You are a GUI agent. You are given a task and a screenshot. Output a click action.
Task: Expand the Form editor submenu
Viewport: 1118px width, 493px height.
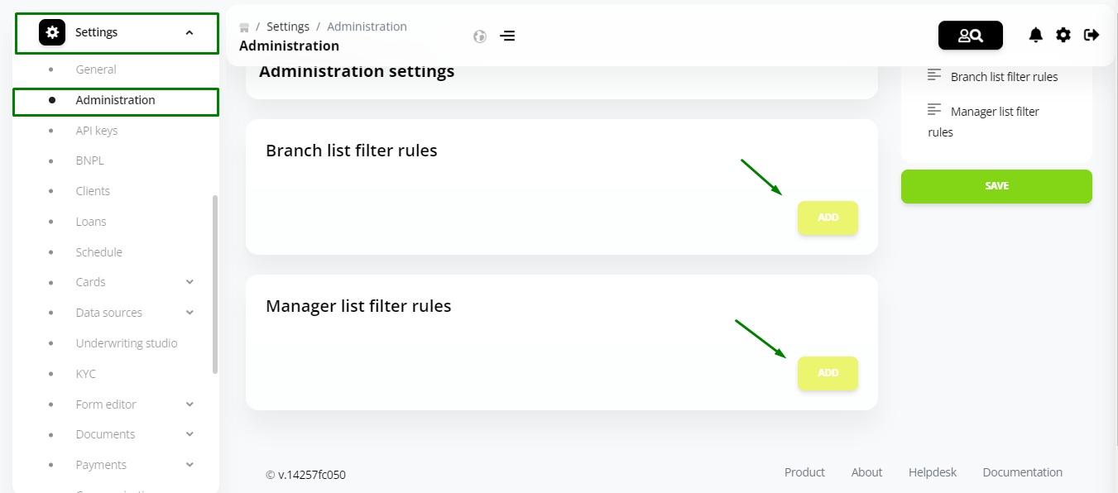190,404
